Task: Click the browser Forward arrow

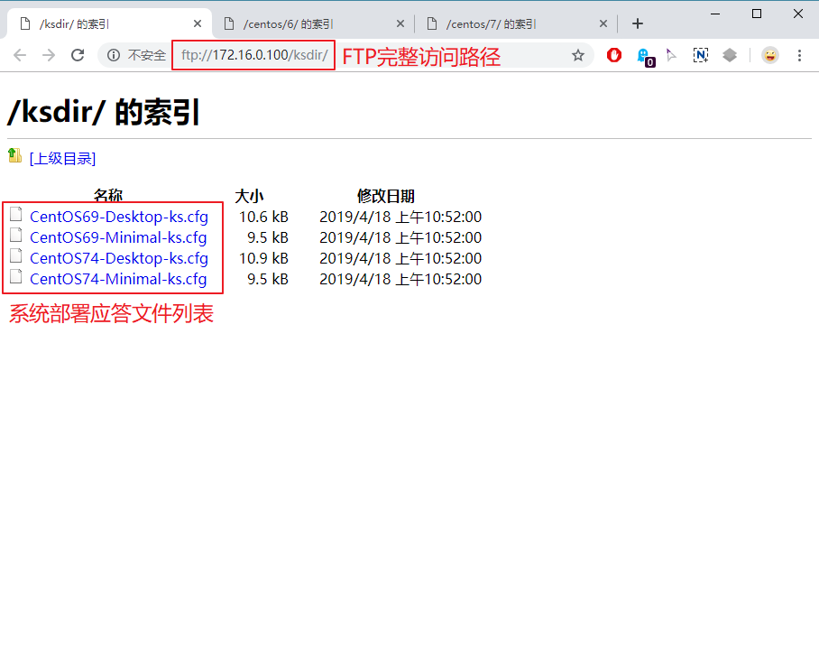Action: [x=49, y=55]
